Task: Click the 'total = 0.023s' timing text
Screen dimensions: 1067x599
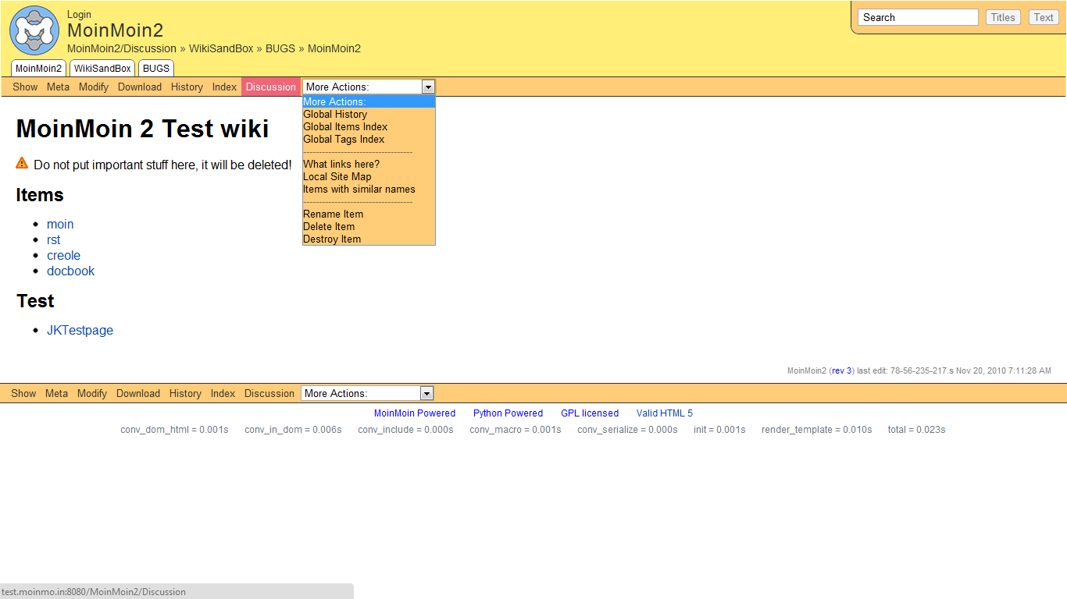Action: point(916,430)
